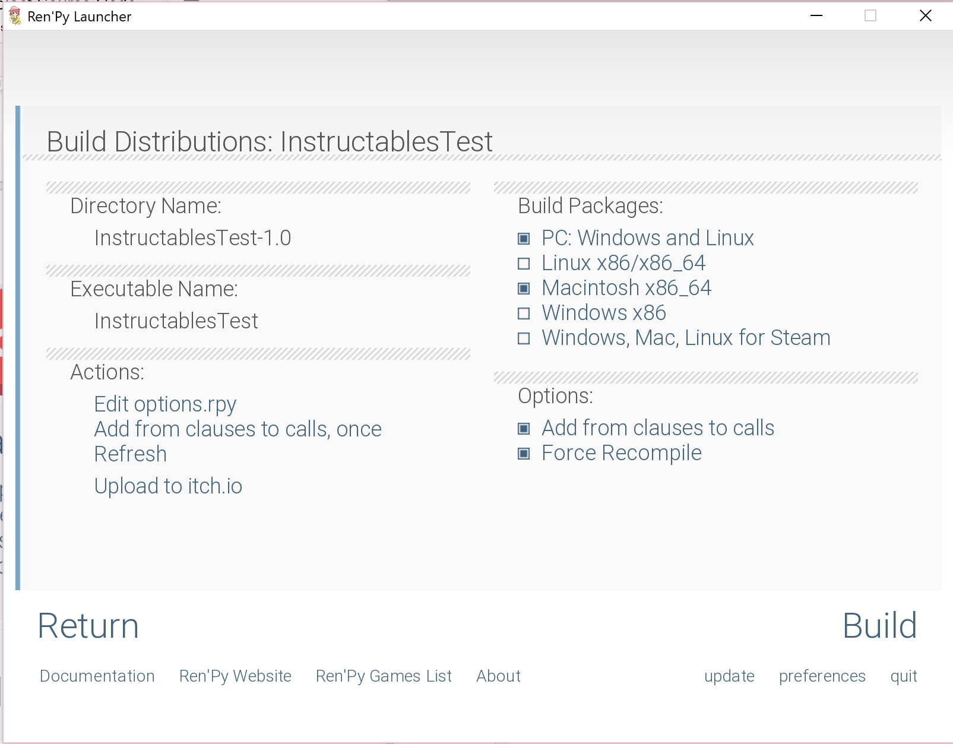
Task: Start Upload to itch.io
Action: (x=168, y=486)
